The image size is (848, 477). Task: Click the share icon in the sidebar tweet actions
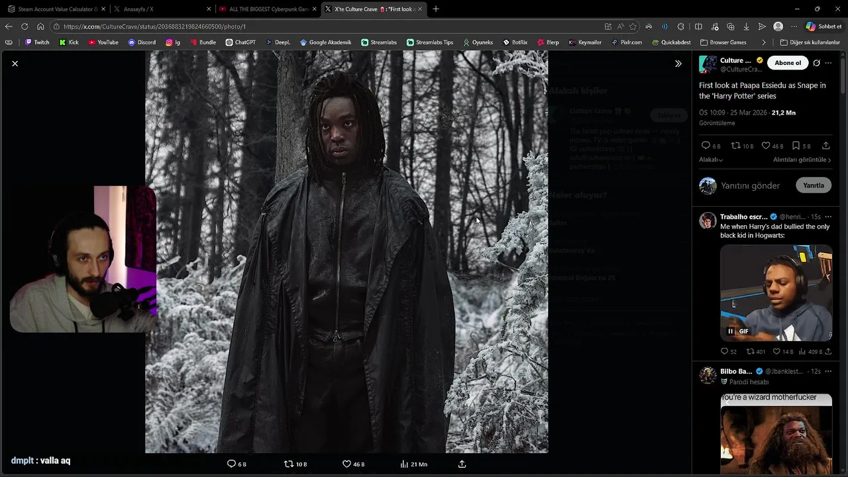(826, 146)
